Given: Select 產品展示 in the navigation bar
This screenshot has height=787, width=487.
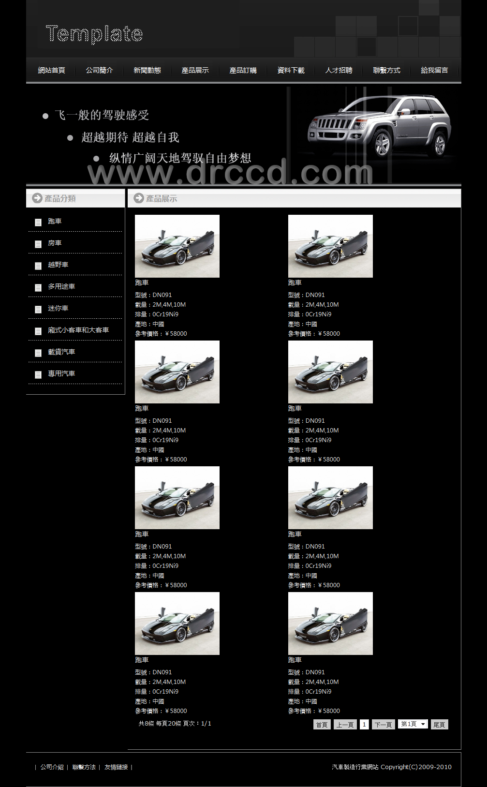Looking at the screenshot, I should [x=195, y=71].
